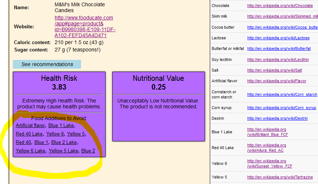Click the Cocoa butter ingredient cell
Image resolution: width=318 pixels, height=184 pixels.
click(223, 27)
